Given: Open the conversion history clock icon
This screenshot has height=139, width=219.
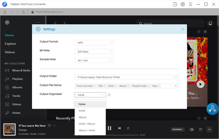Looking at the screenshot, I should 175,4.
